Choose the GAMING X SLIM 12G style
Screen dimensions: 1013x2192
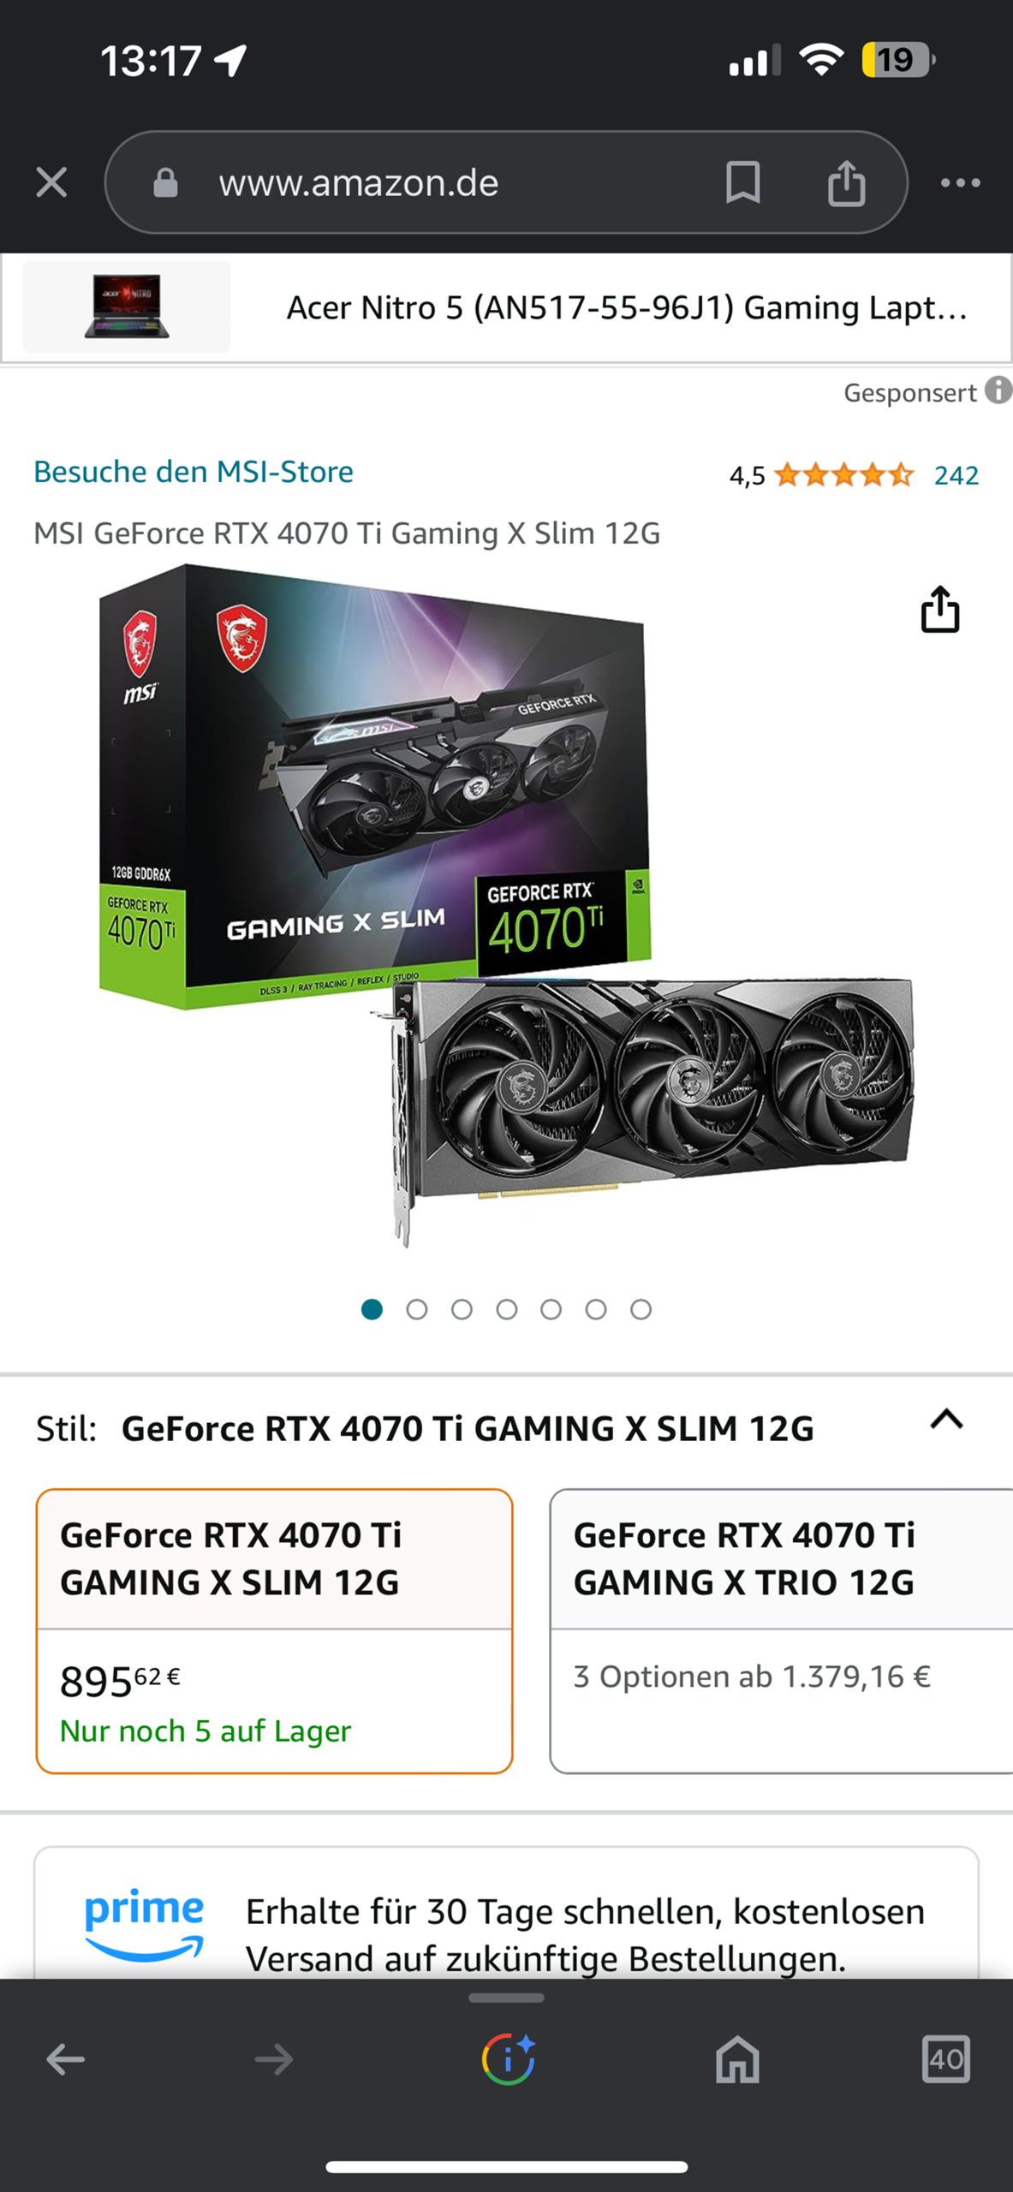click(x=274, y=1631)
